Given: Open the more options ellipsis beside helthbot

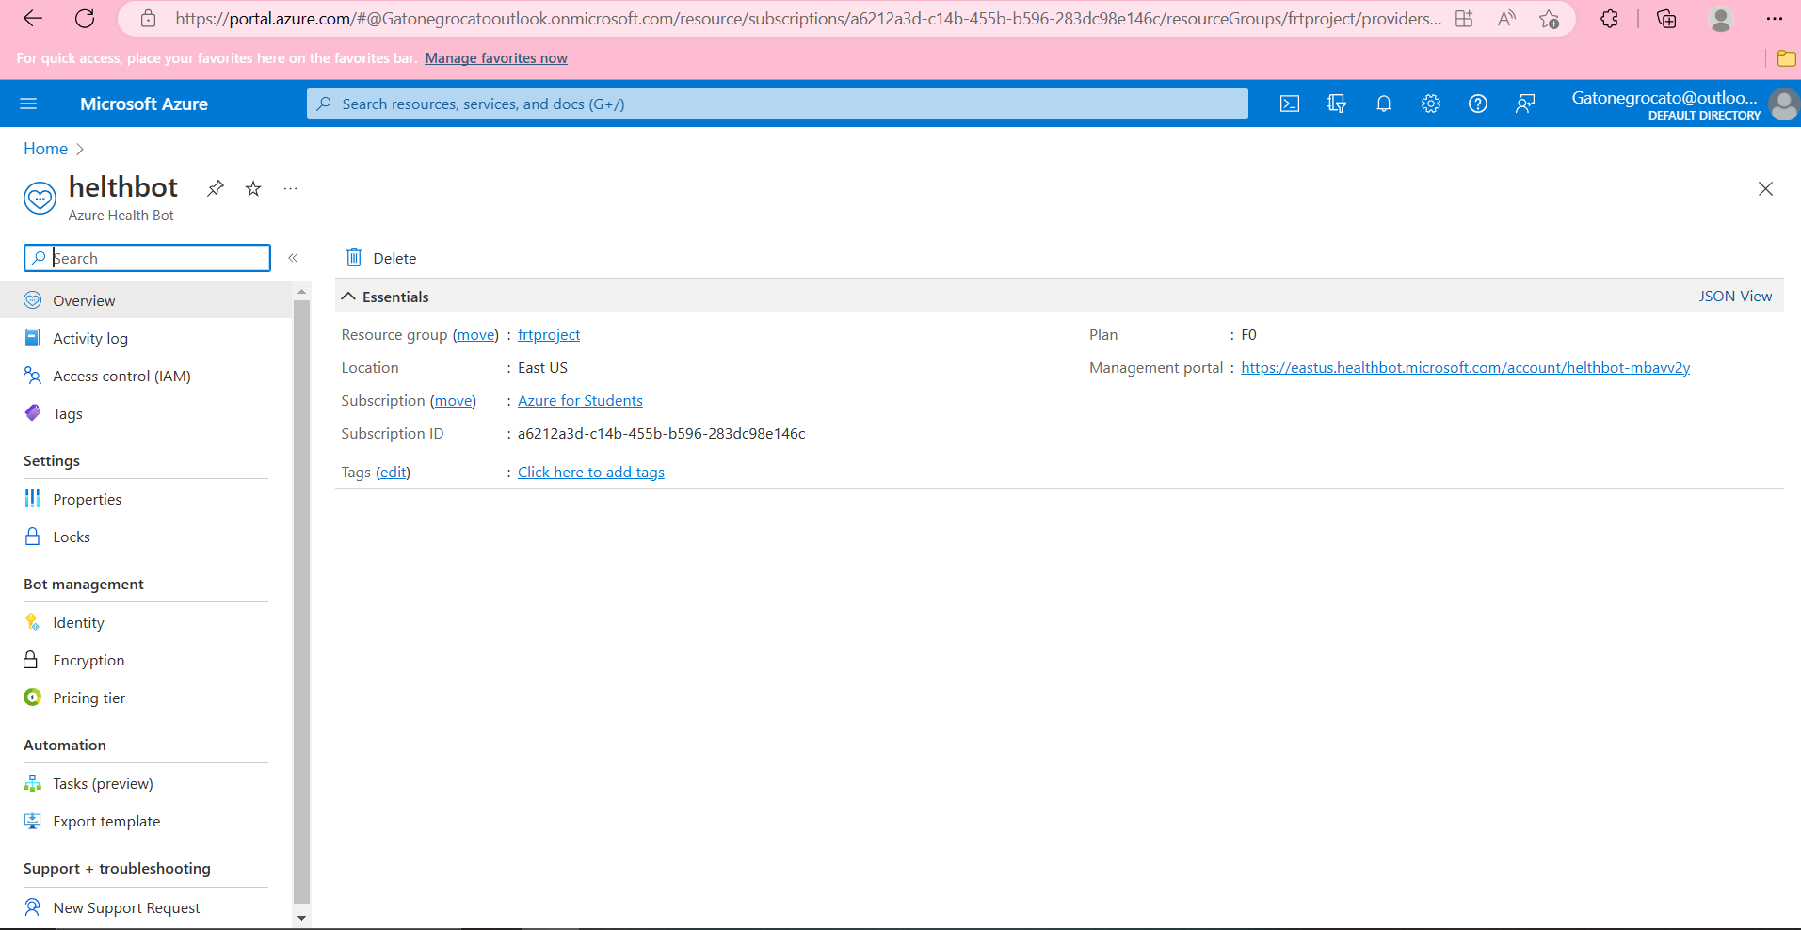Looking at the screenshot, I should [290, 188].
